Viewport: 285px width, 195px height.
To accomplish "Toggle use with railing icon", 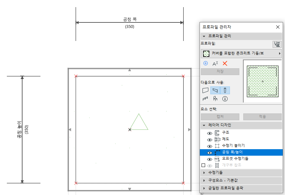I will point(205,98).
